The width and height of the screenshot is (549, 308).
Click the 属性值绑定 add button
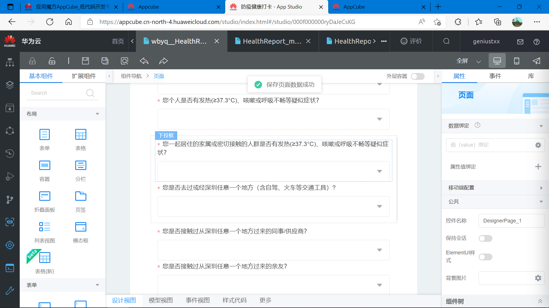coord(539,166)
